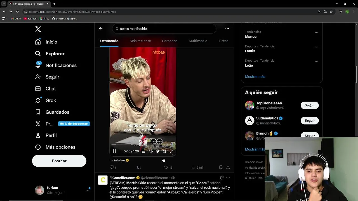Open turkoo account switcher dots
This screenshot has width=358, height=201.
[x=87, y=190]
